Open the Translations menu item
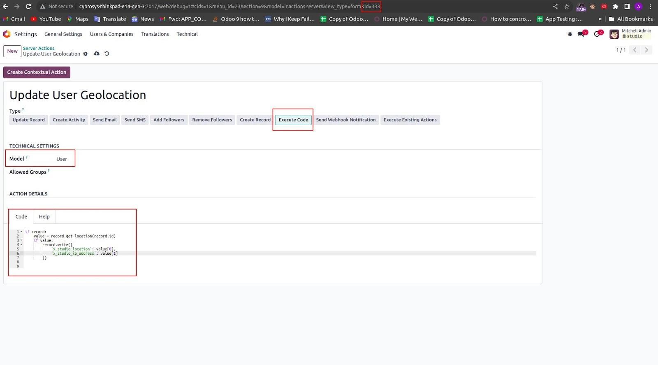658x365 pixels. click(155, 34)
